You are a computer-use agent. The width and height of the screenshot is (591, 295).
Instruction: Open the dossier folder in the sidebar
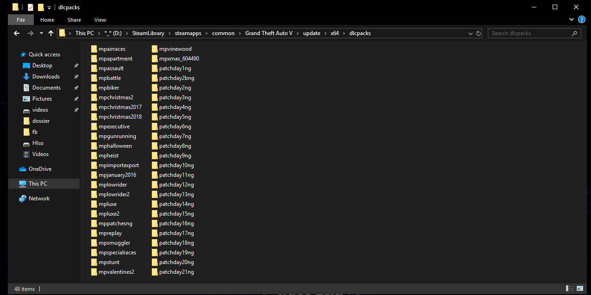tap(36, 121)
